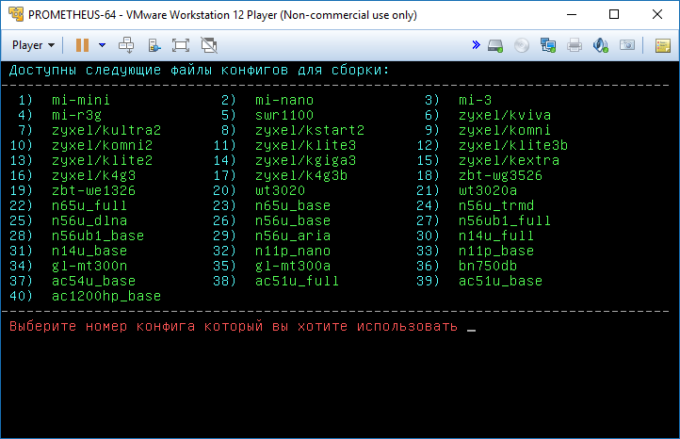The width and height of the screenshot is (680, 439).
Task: Close the VMware Player window
Action: (657, 14)
